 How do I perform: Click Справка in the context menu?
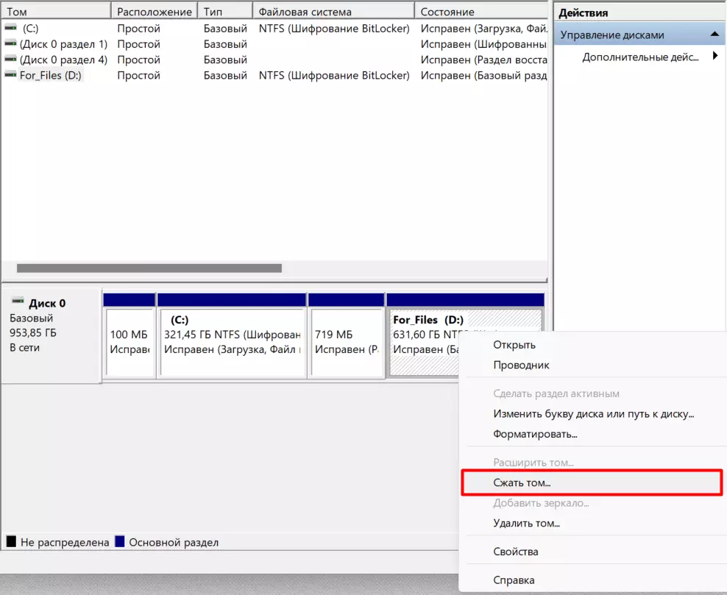tap(514, 580)
